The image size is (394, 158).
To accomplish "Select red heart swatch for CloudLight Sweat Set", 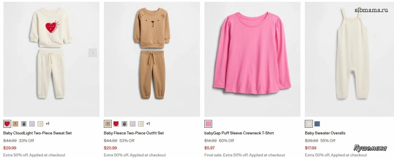I will 7,124.
